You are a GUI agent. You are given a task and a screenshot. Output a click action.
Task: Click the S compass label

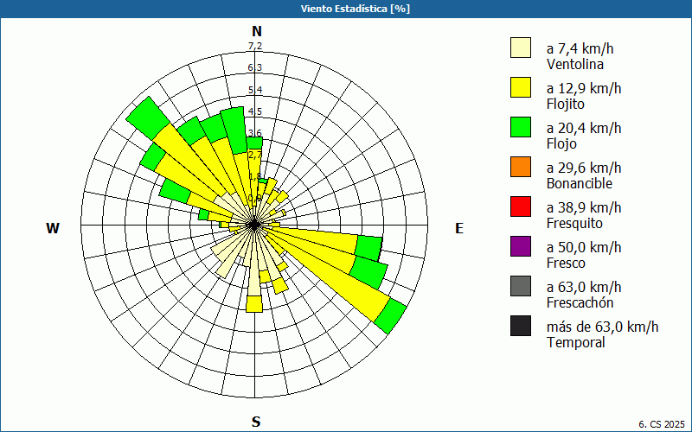(256, 422)
